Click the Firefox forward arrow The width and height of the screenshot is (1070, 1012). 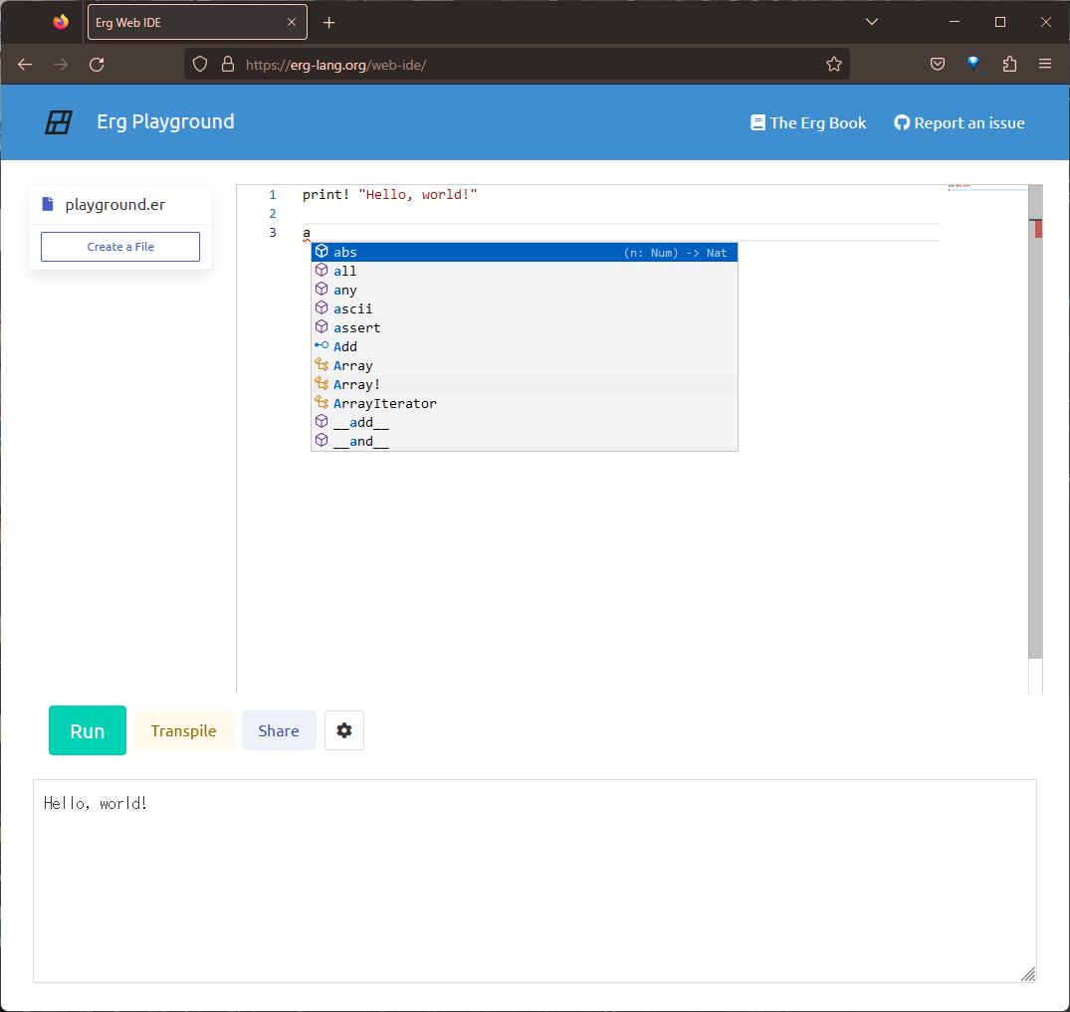[61, 64]
